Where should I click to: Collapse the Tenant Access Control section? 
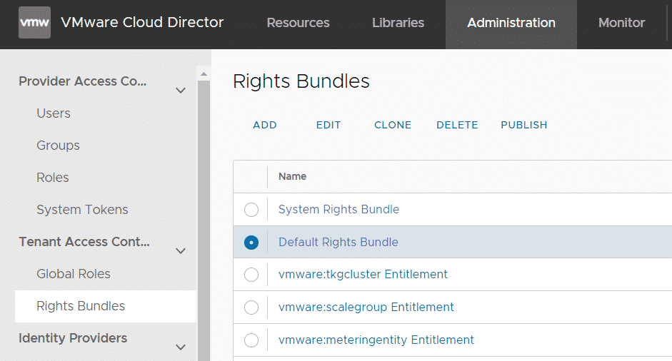click(181, 251)
